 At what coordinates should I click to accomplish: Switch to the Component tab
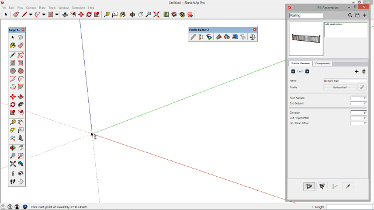tap(323, 64)
